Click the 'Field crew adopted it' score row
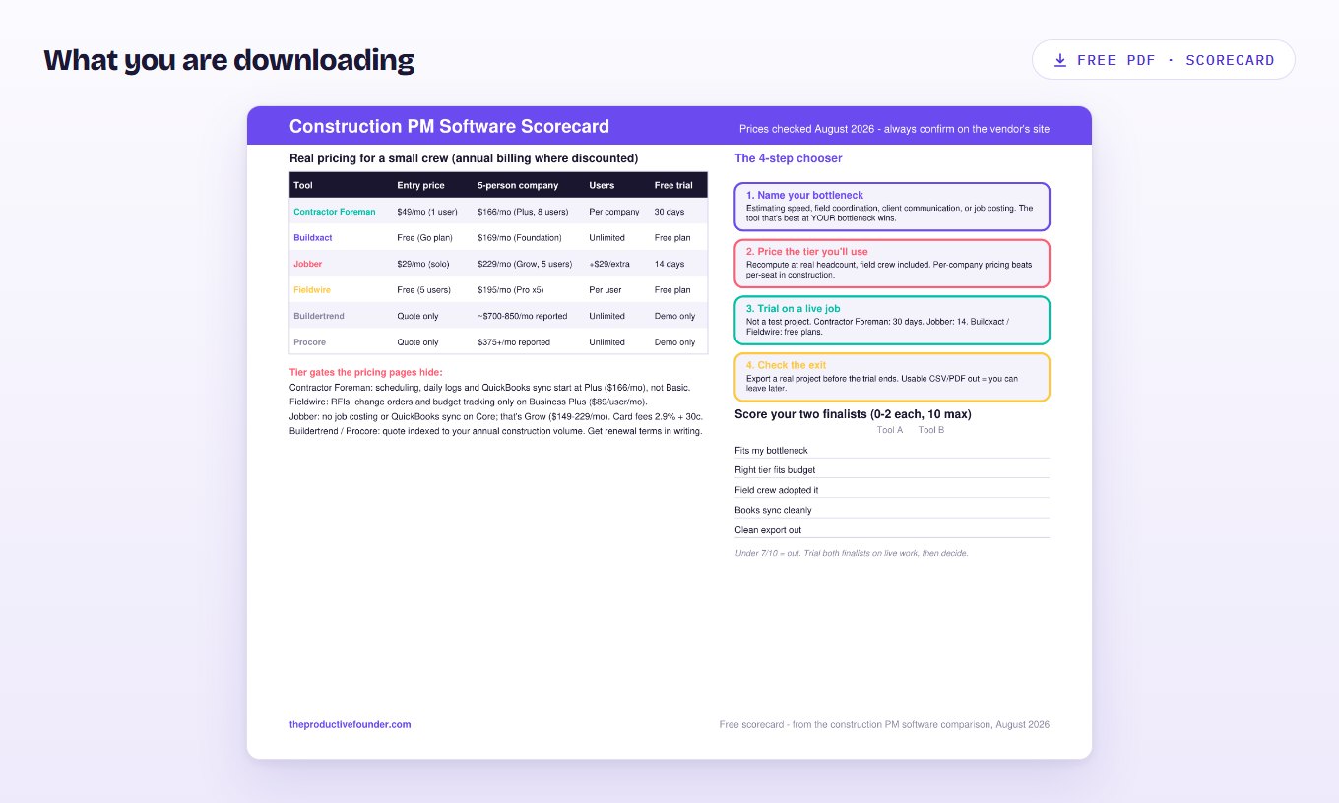Image resolution: width=1339 pixels, height=803 pixels. tap(892, 490)
